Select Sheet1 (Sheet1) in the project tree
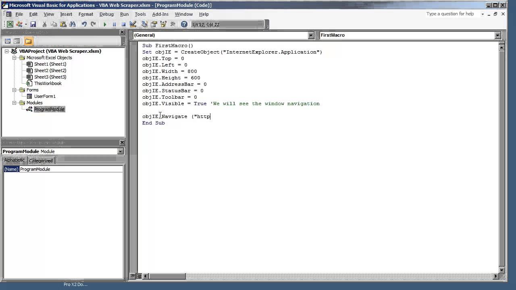Viewport: 516px width, 290px height. 50,64
